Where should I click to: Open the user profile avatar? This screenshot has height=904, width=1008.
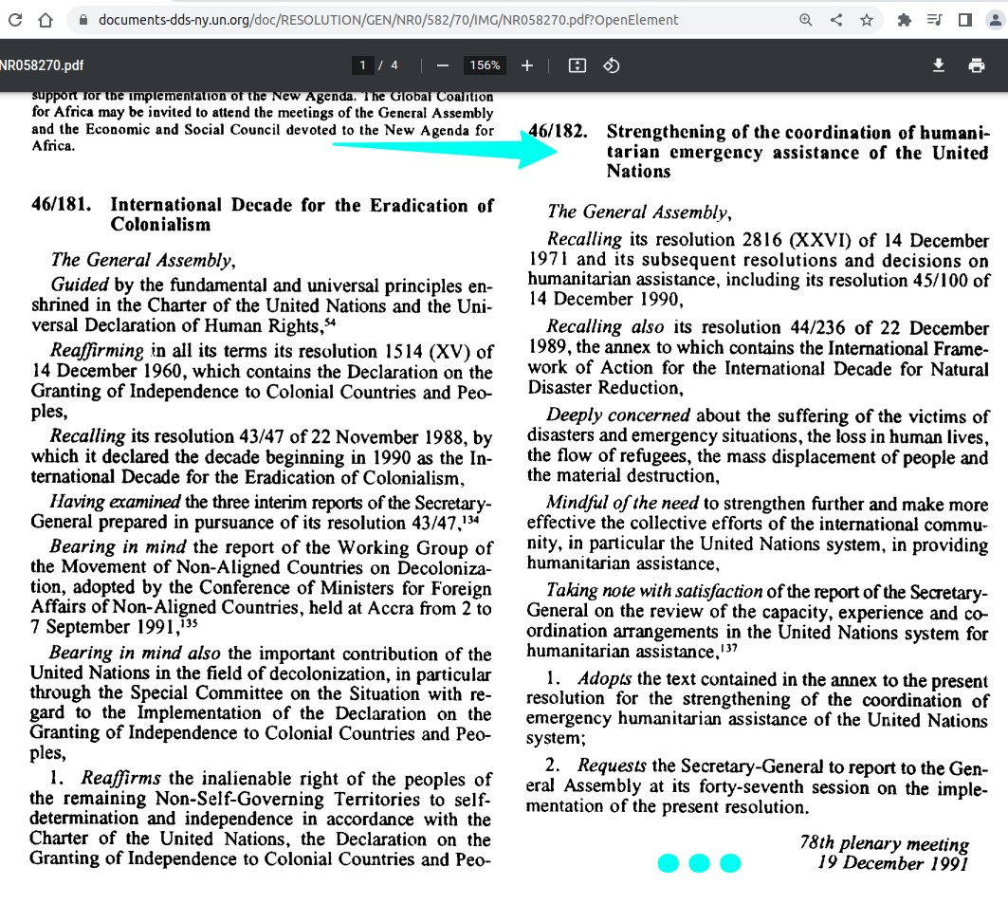[x=995, y=20]
